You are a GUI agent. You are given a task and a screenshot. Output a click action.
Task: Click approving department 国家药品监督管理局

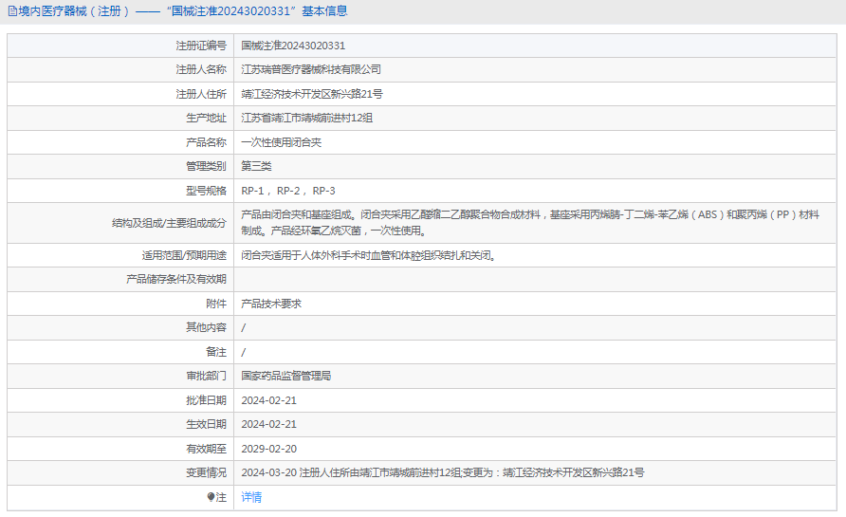point(286,376)
